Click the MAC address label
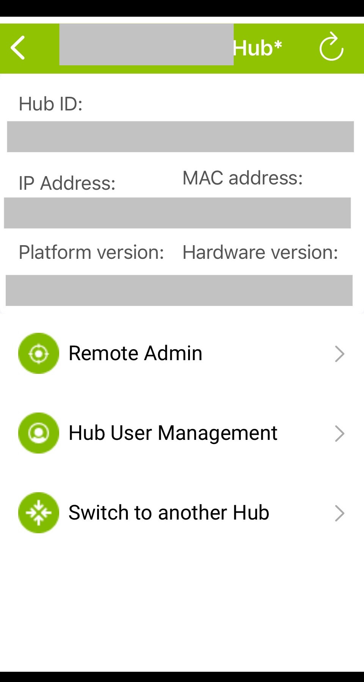 243,178
